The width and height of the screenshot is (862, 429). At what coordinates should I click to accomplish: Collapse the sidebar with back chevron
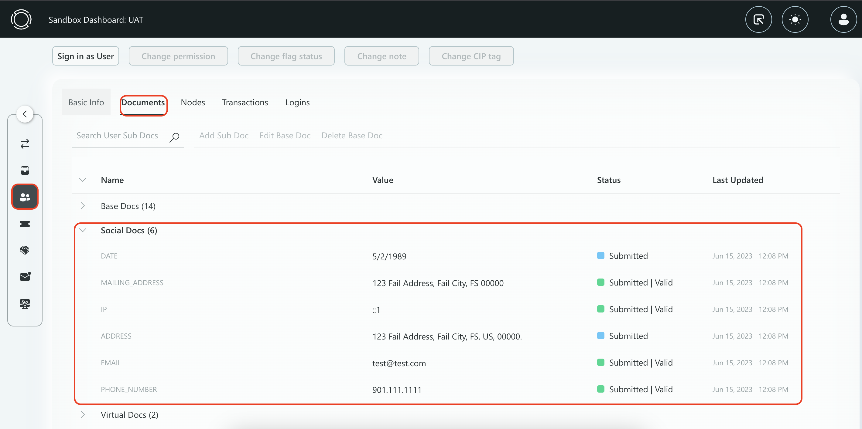25,114
